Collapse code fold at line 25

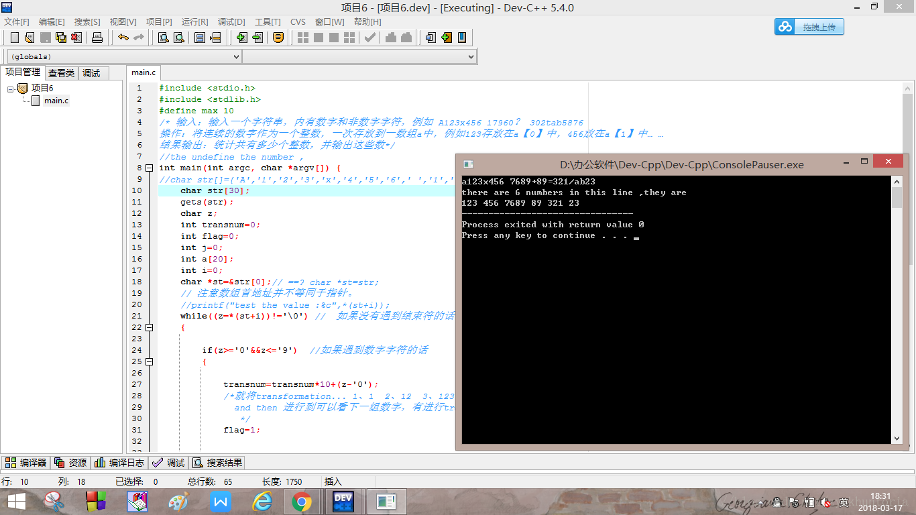pos(150,362)
